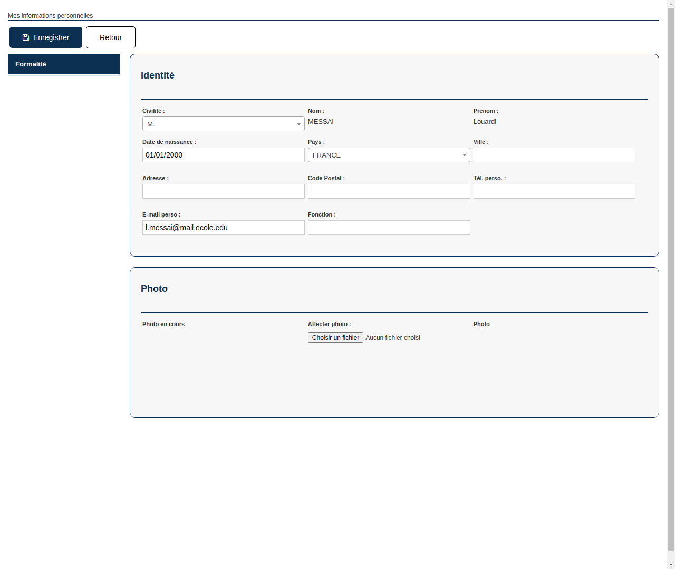Click the save disk icon on Enregistrer
Image resolution: width=675 pixels, height=569 pixels.
[25, 37]
